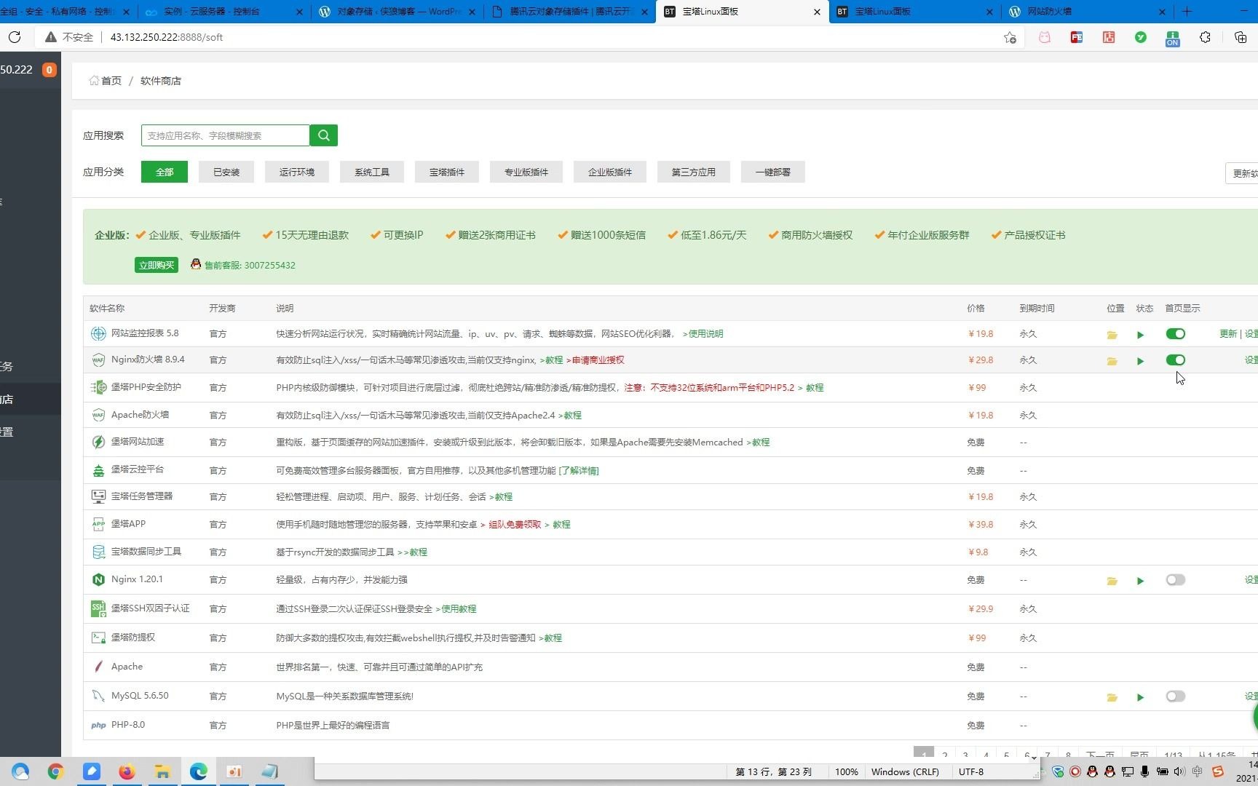Click the status play icon for MySQL 5.6.50
The image size is (1258, 786).
(1140, 697)
